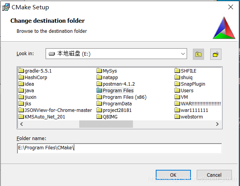The height and width of the screenshot is (186, 240).
Task: Click the CMake Setup title bar icon
Action: [6, 7]
